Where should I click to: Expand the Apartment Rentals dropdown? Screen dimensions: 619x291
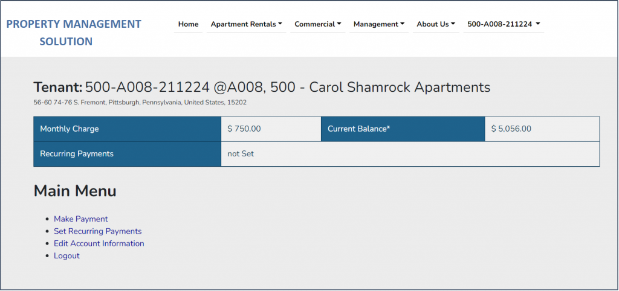click(x=246, y=24)
